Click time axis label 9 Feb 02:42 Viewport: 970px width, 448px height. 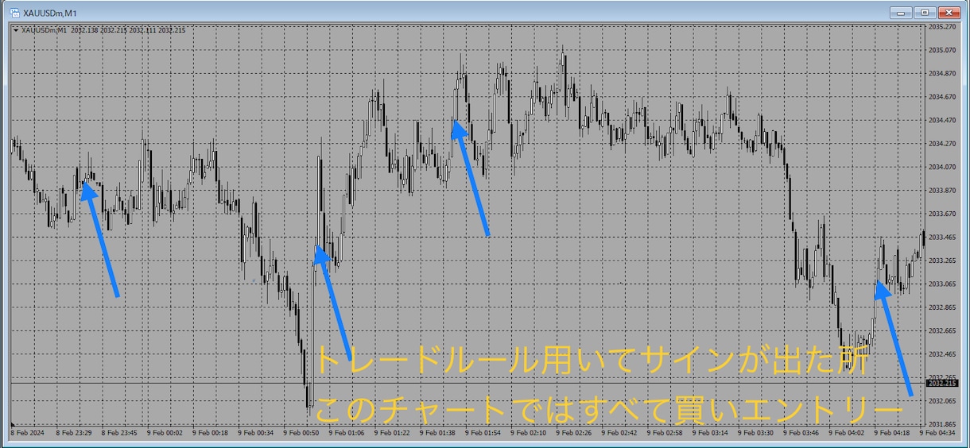[x=619, y=434]
